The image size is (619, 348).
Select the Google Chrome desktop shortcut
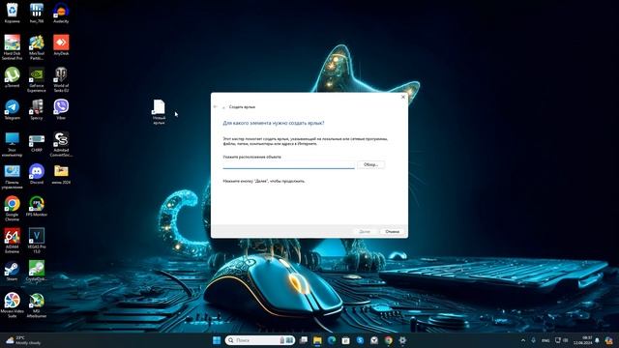[13, 209]
